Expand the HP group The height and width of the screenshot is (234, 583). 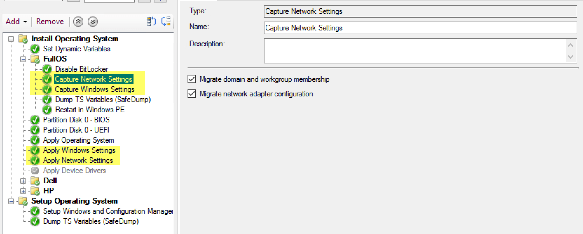click(23, 191)
